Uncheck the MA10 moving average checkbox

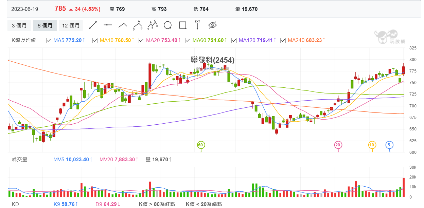(95, 40)
